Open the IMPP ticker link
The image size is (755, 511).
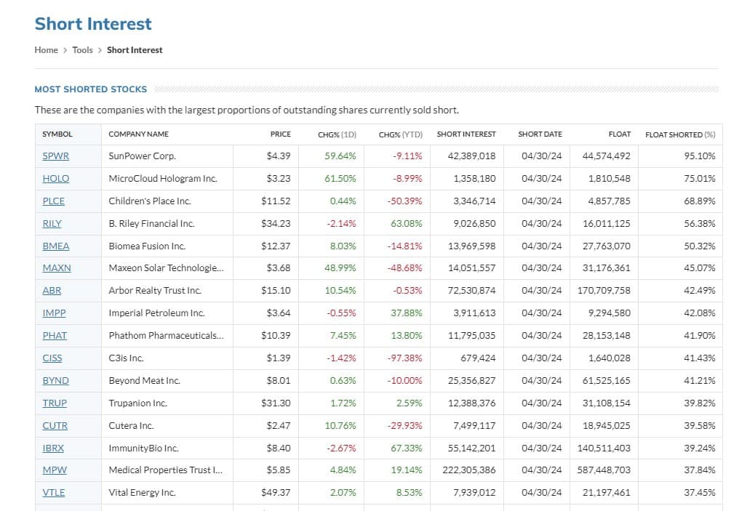click(x=54, y=313)
